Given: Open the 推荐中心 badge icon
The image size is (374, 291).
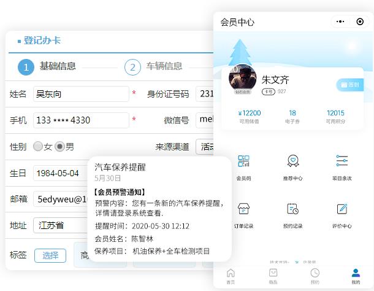Looking at the screenshot, I should tap(293, 161).
